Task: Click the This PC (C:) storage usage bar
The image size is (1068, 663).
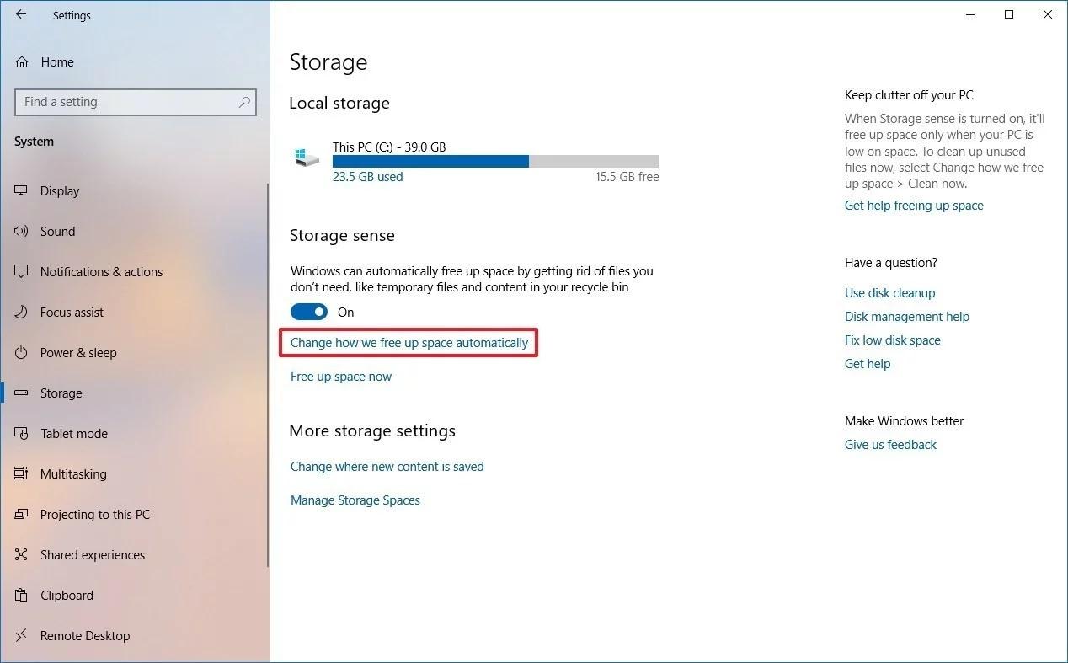Action: tap(495, 161)
